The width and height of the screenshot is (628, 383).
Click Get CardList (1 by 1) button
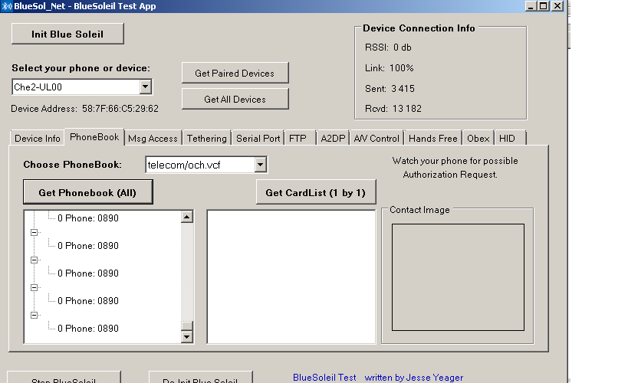tap(315, 192)
